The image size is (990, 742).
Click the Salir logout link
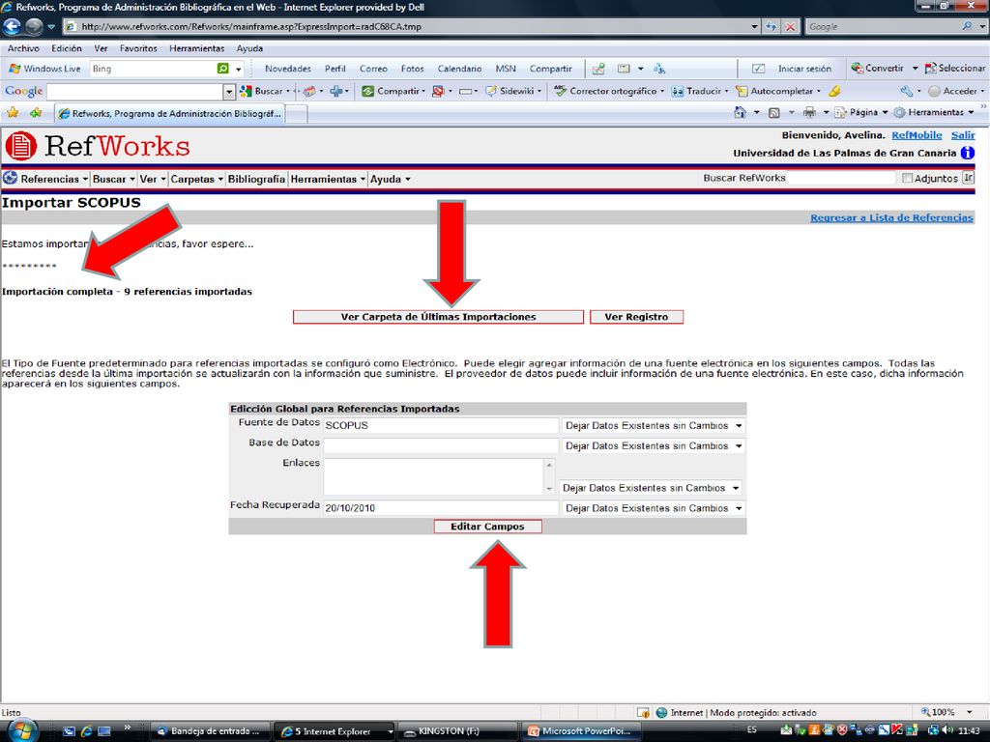coord(963,135)
